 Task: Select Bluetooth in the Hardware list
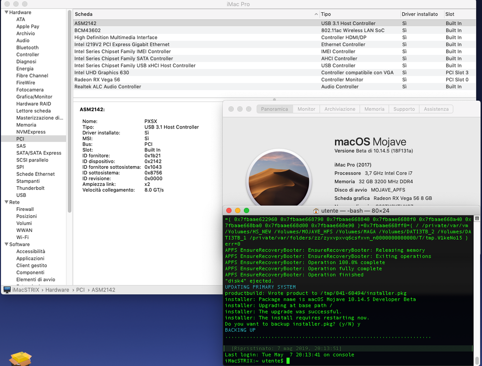pyautogui.click(x=27, y=48)
